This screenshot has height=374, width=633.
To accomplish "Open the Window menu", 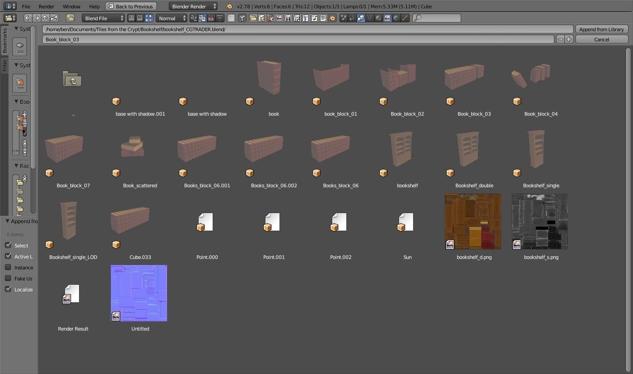I will 71,6.
